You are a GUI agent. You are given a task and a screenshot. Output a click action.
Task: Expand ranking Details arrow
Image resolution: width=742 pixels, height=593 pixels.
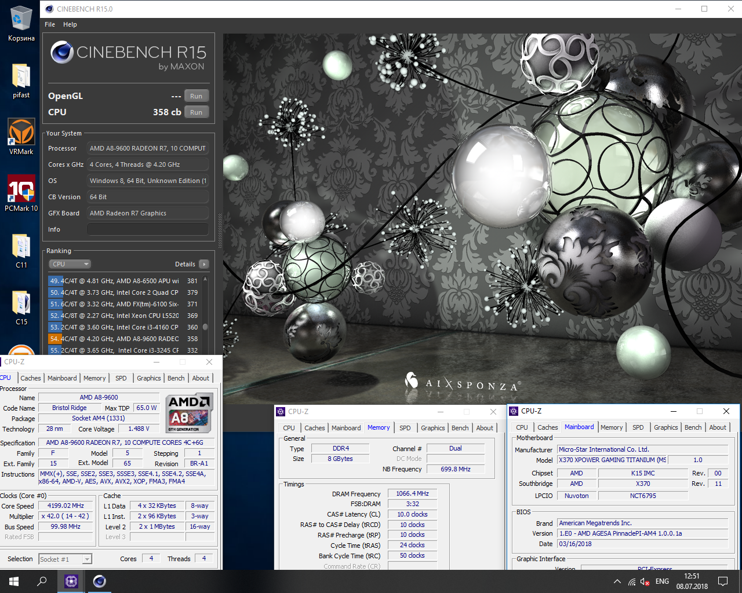click(203, 264)
